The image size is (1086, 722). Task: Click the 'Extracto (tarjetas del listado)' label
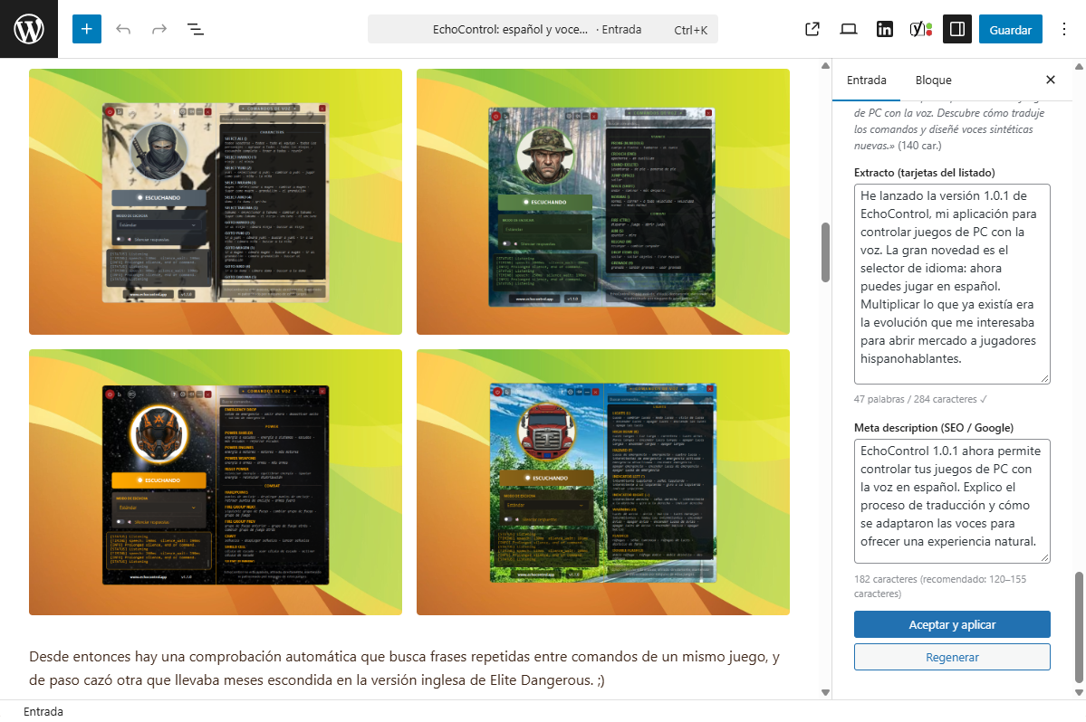coord(924,173)
